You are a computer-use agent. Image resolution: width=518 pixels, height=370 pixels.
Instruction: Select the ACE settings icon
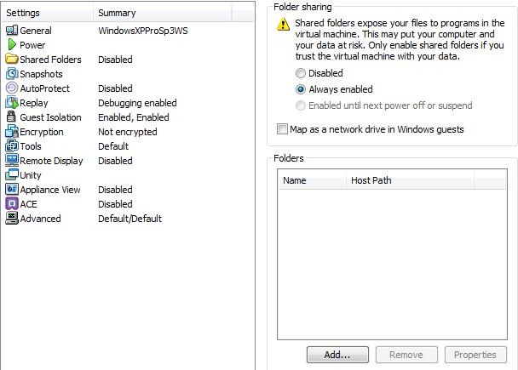(x=12, y=204)
